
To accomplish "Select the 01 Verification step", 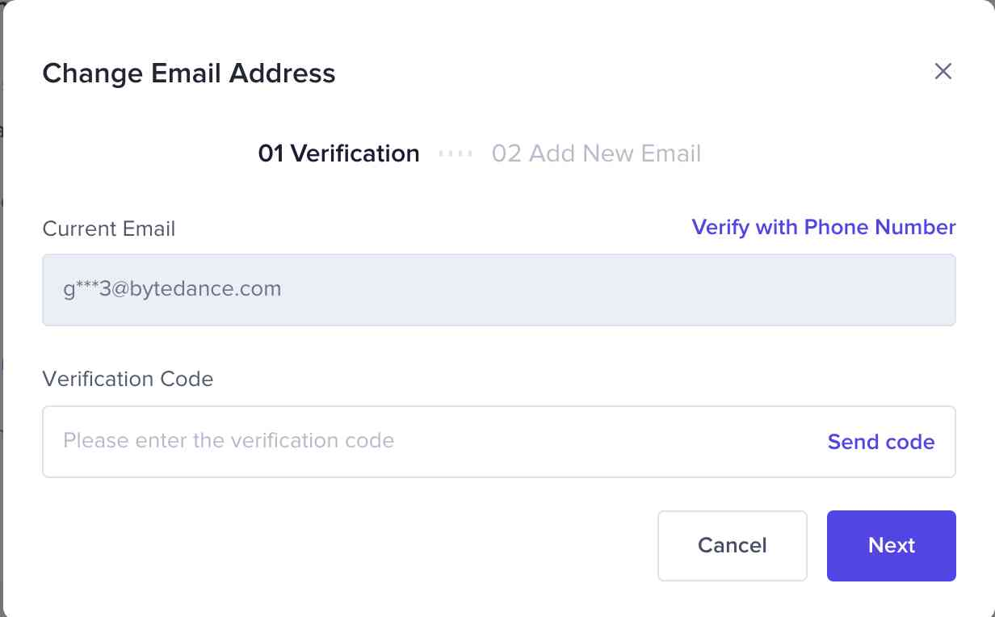I will pos(338,153).
